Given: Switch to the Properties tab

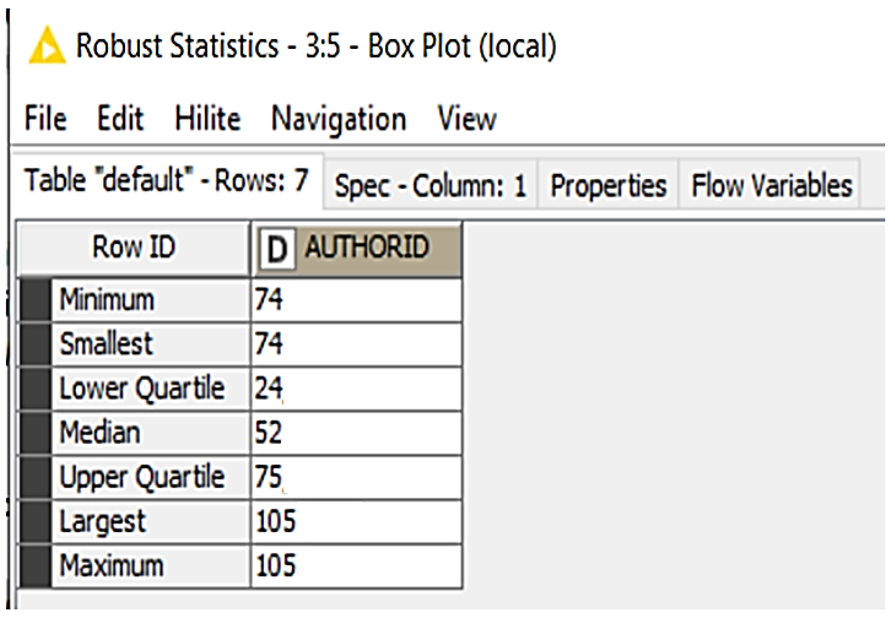Looking at the screenshot, I should [x=608, y=186].
